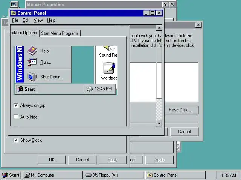
Task: Toggle the Show Clock checkbox
Action: tap(16, 140)
